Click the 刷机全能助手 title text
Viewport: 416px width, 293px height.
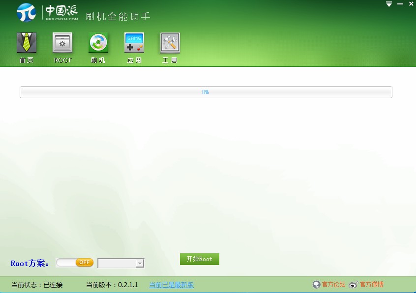coord(118,16)
